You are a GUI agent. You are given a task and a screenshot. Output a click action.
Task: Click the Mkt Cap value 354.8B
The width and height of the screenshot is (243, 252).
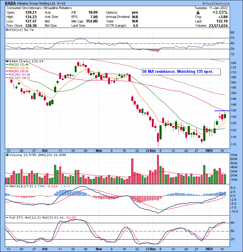pos(92,21)
